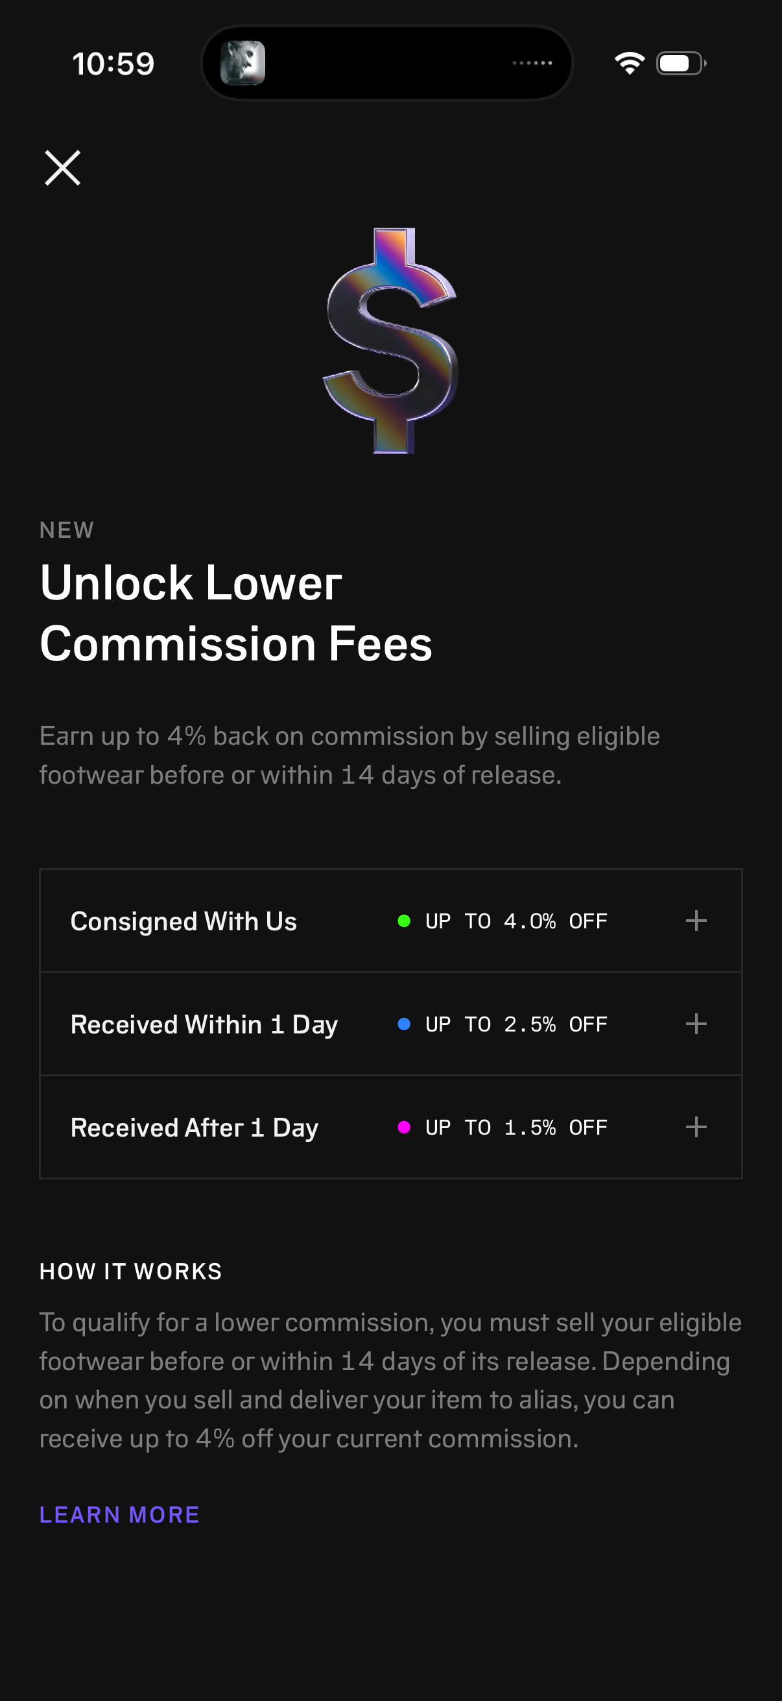Tap the Unlock Lower Commission Fees heading
The image size is (782, 1701).
(x=235, y=614)
